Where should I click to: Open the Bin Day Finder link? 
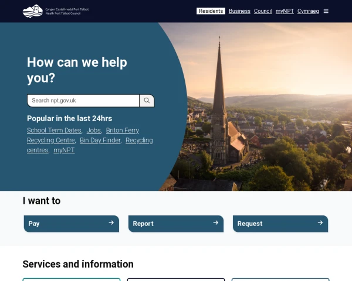pyautogui.click(x=100, y=140)
